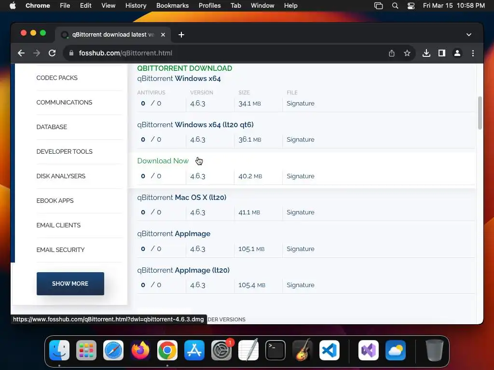Open Chrome three-dot menu
Screen dimensions: 494x370
pyautogui.click(x=473, y=53)
